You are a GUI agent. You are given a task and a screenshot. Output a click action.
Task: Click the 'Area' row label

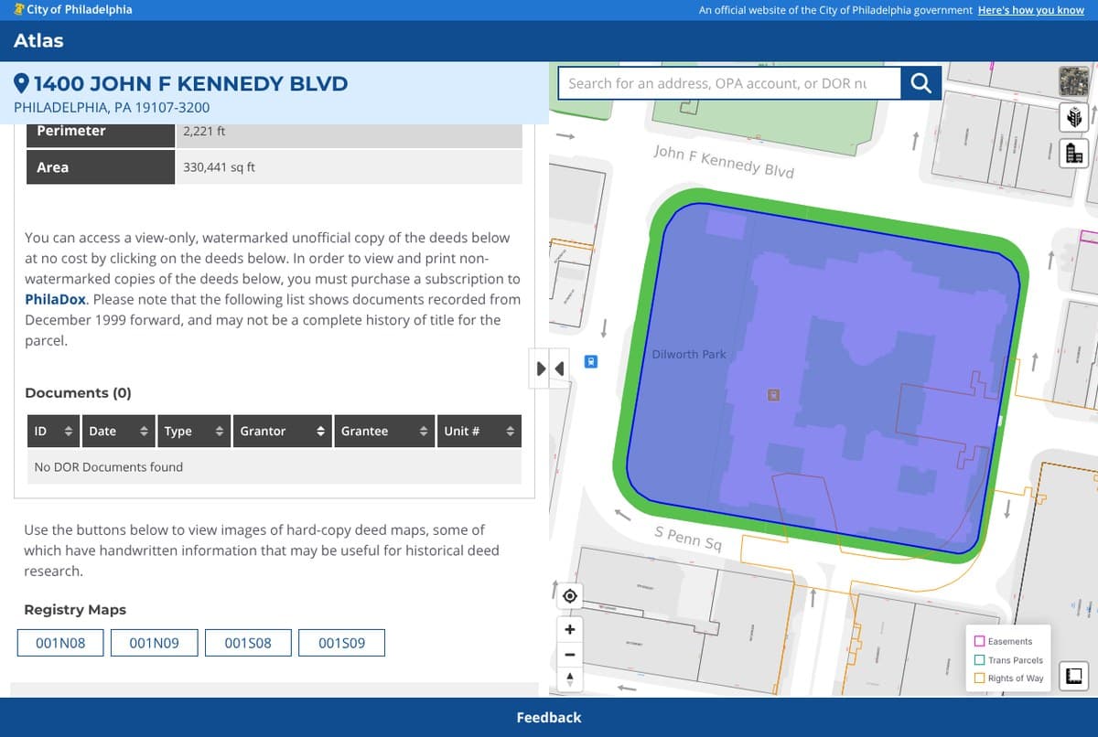tap(52, 167)
